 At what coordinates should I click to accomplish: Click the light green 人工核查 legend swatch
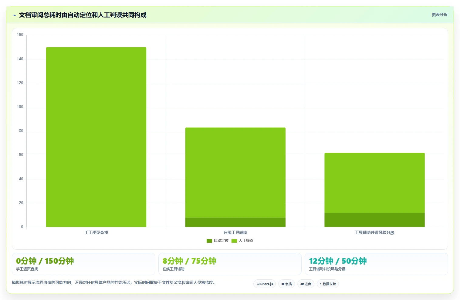(234, 241)
